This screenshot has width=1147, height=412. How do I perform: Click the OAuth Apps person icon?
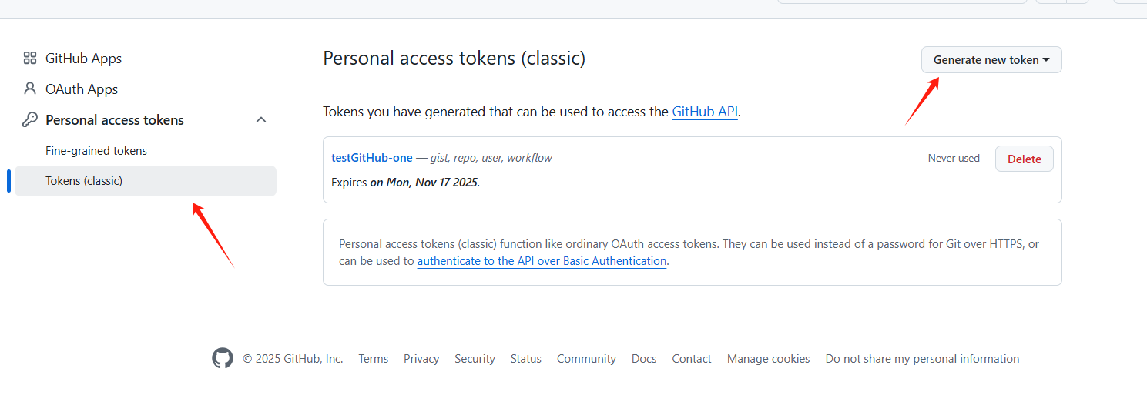point(30,89)
